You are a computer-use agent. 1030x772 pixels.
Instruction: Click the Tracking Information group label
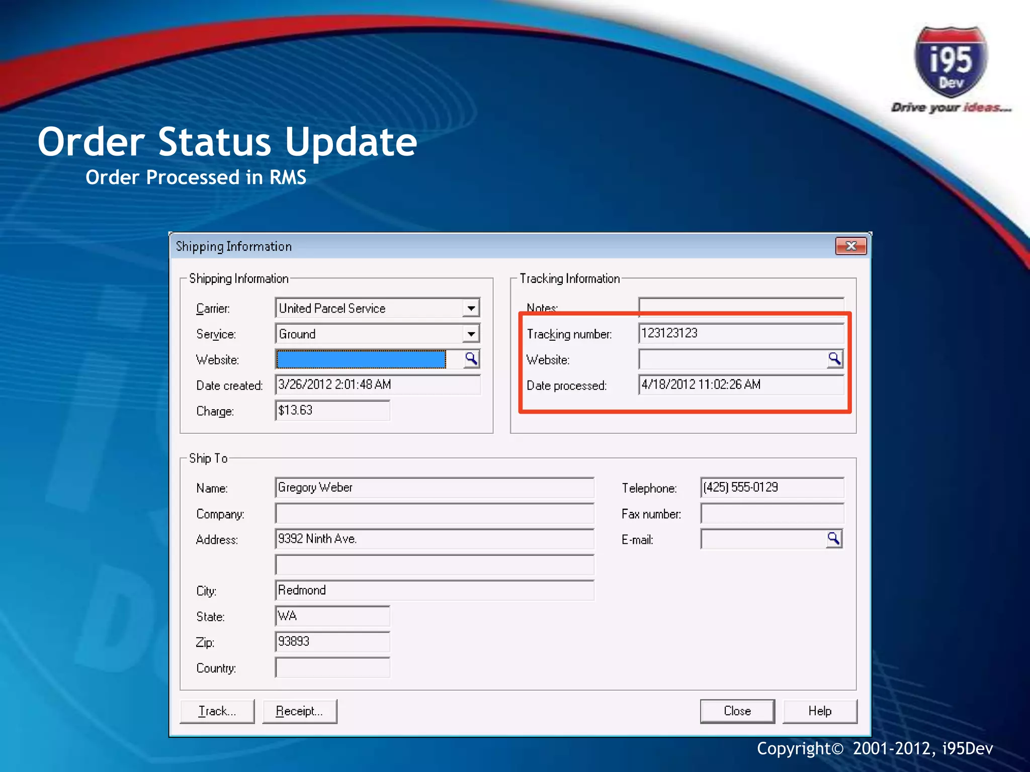[570, 278]
